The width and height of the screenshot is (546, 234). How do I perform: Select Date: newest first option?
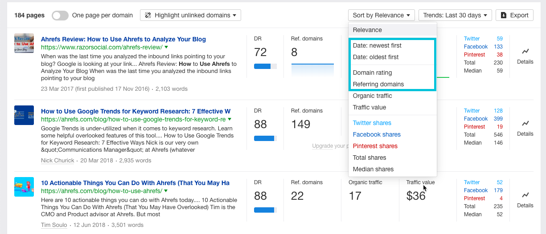[393, 45]
